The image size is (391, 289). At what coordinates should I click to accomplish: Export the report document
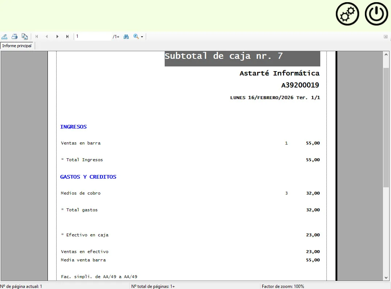(4, 36)
